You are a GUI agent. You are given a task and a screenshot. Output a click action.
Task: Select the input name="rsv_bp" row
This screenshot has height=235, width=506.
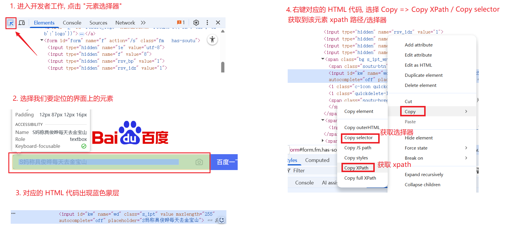(x=106, y=61)
